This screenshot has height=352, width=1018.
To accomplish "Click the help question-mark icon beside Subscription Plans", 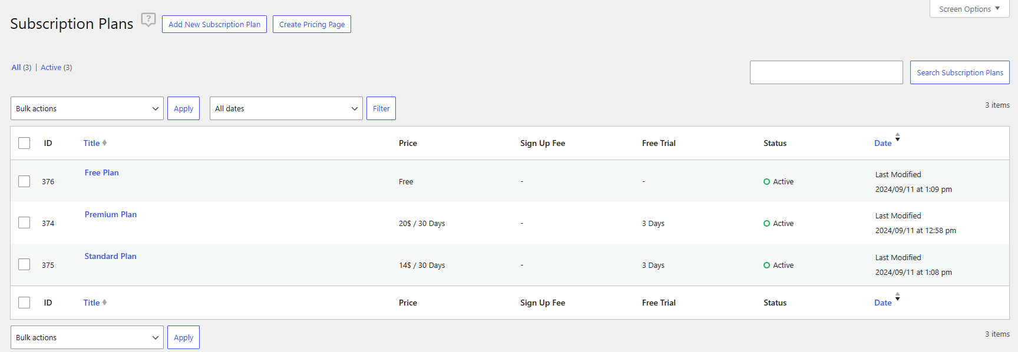I will click(148, 20).
